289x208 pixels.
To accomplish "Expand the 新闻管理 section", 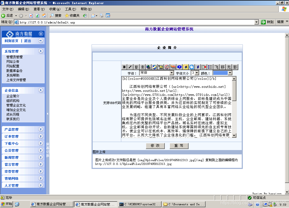I will click(x=41, y=157).
